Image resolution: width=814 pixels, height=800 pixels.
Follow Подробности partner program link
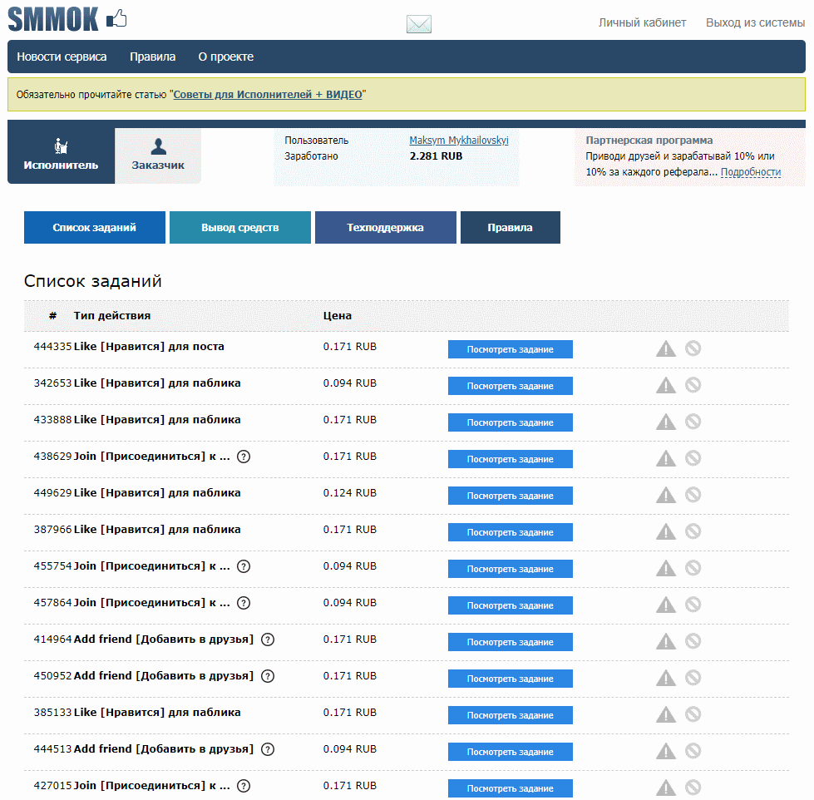pyautogui.click(x=750, y=172)
